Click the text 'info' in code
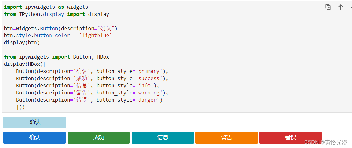The width and height of the screenshot is (352, 148). click(145, 86)
